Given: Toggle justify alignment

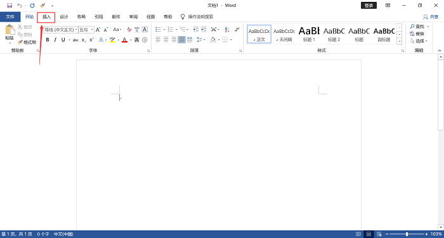Looking at the screenshot, I should click(x=182, y=40).
